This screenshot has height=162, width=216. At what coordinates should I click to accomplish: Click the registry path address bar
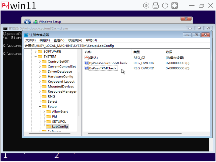pos(117,46)
